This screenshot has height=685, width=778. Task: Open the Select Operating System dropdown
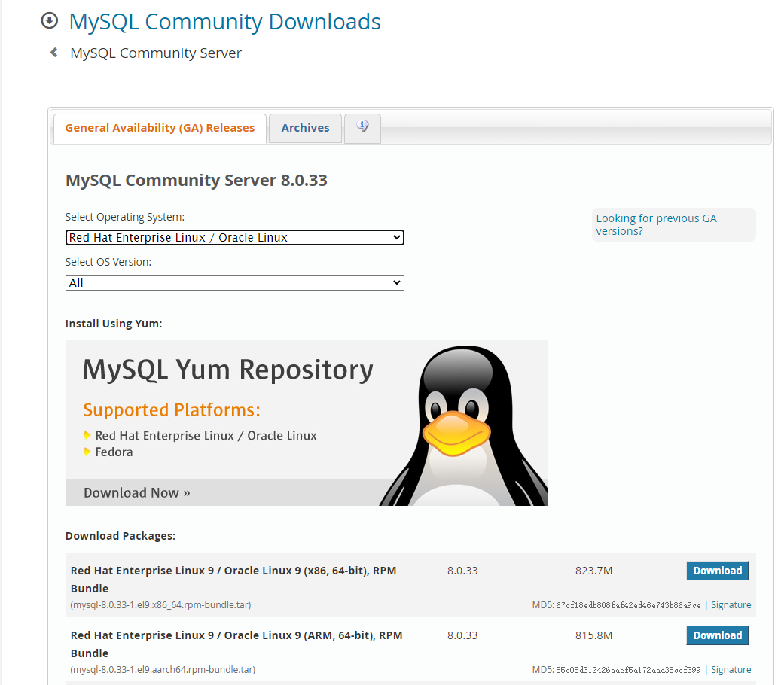[x=235, y=238]
